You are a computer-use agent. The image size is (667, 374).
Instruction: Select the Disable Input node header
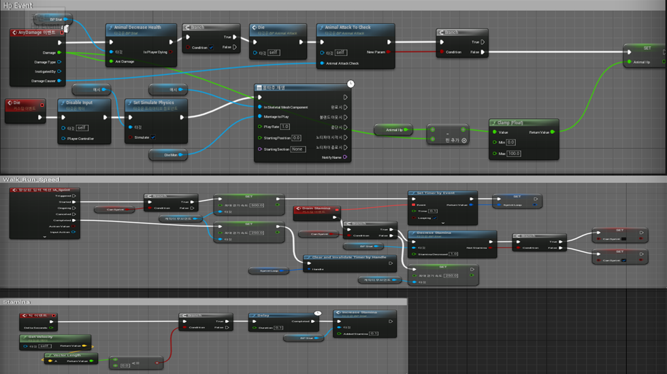tap(84, 105)
